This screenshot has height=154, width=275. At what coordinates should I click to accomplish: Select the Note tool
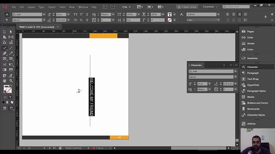[4, 75]
